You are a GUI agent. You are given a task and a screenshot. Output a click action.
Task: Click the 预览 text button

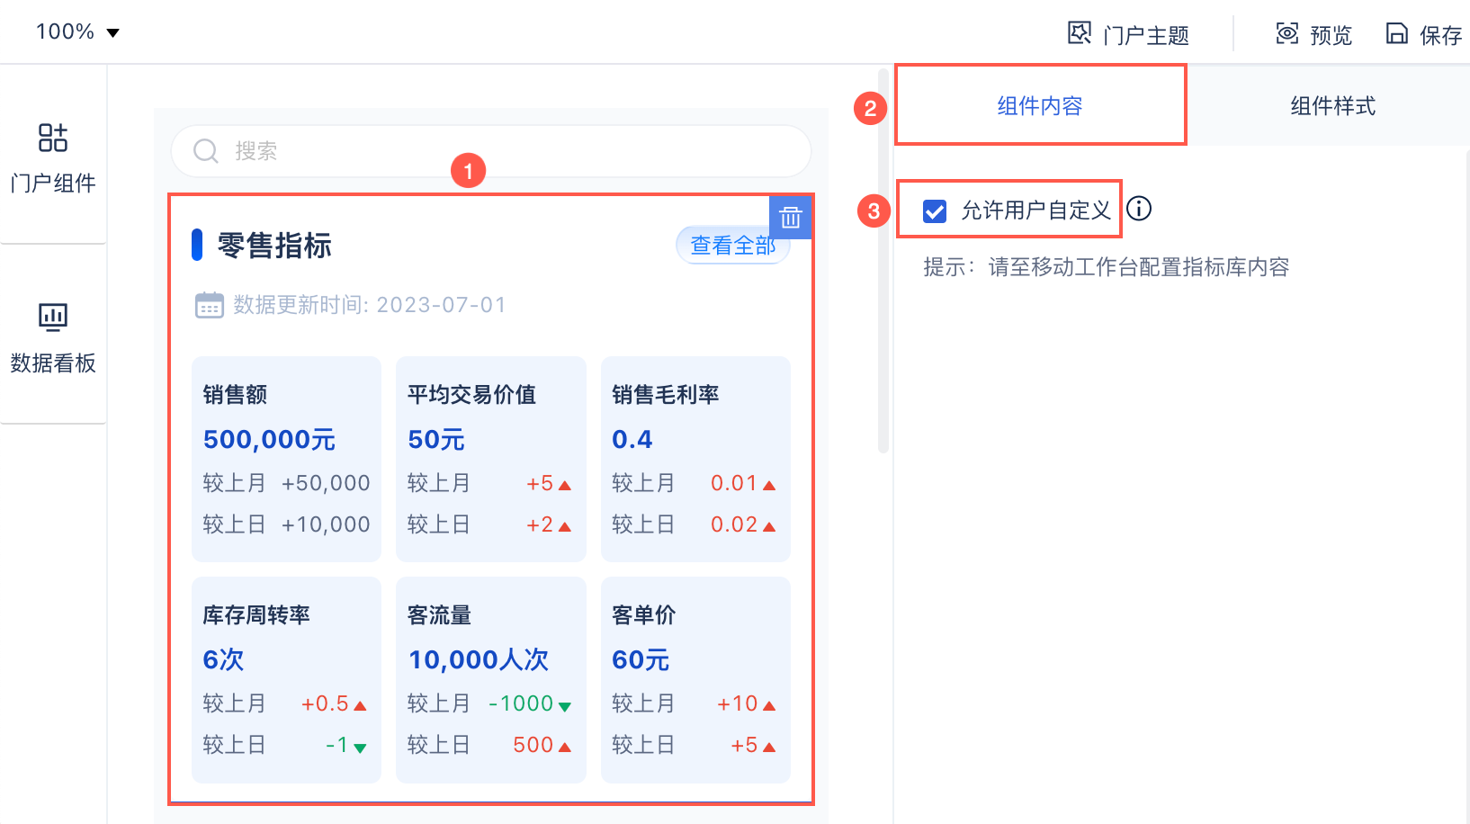click(1331, 35)
